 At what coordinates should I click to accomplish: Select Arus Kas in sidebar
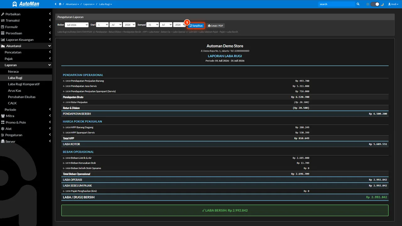[x=14, y=90]
